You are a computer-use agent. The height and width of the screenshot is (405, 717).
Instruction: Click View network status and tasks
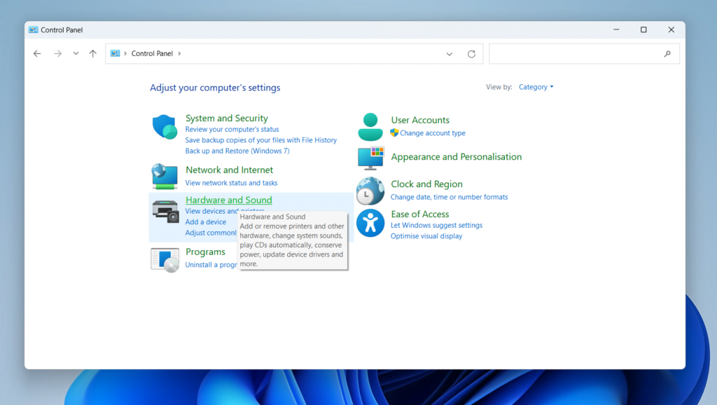(231, 183)
